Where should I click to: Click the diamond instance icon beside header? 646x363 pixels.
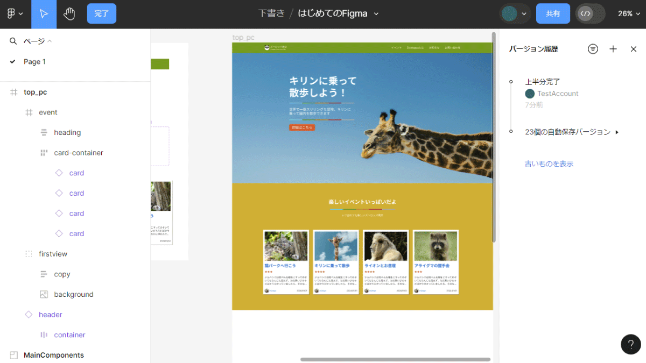click(x=29, y=315)
